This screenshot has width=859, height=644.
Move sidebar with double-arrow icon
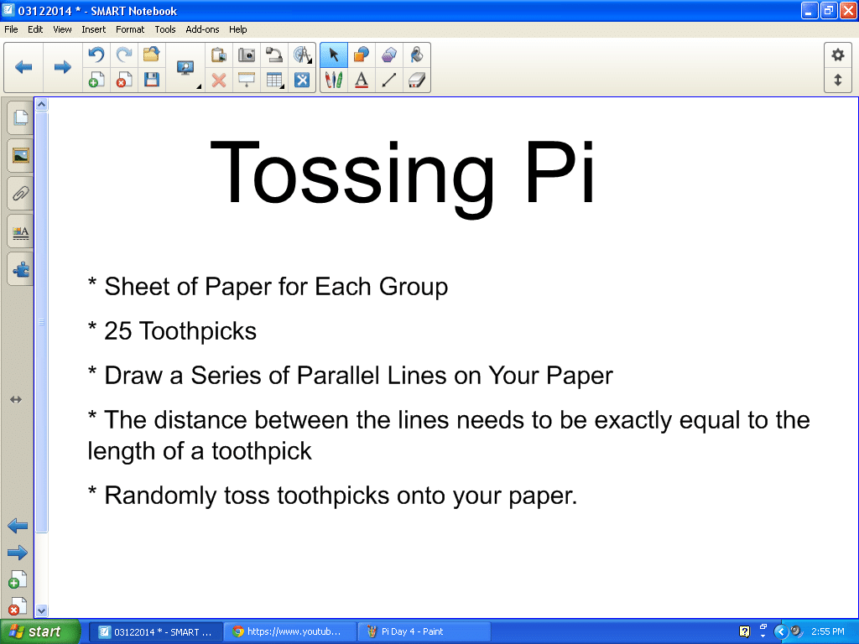(x=16, y=400)
